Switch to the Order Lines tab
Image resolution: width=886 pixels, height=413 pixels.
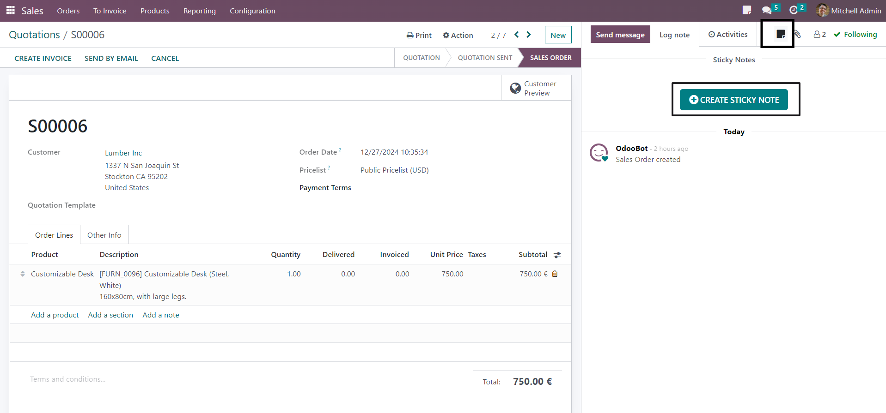pyautogui.click(x=54, y=235)
